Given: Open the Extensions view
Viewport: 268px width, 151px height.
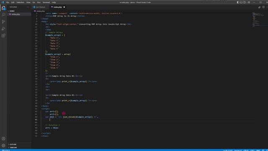Looking at the screenshot, I should tap(3, 36).
